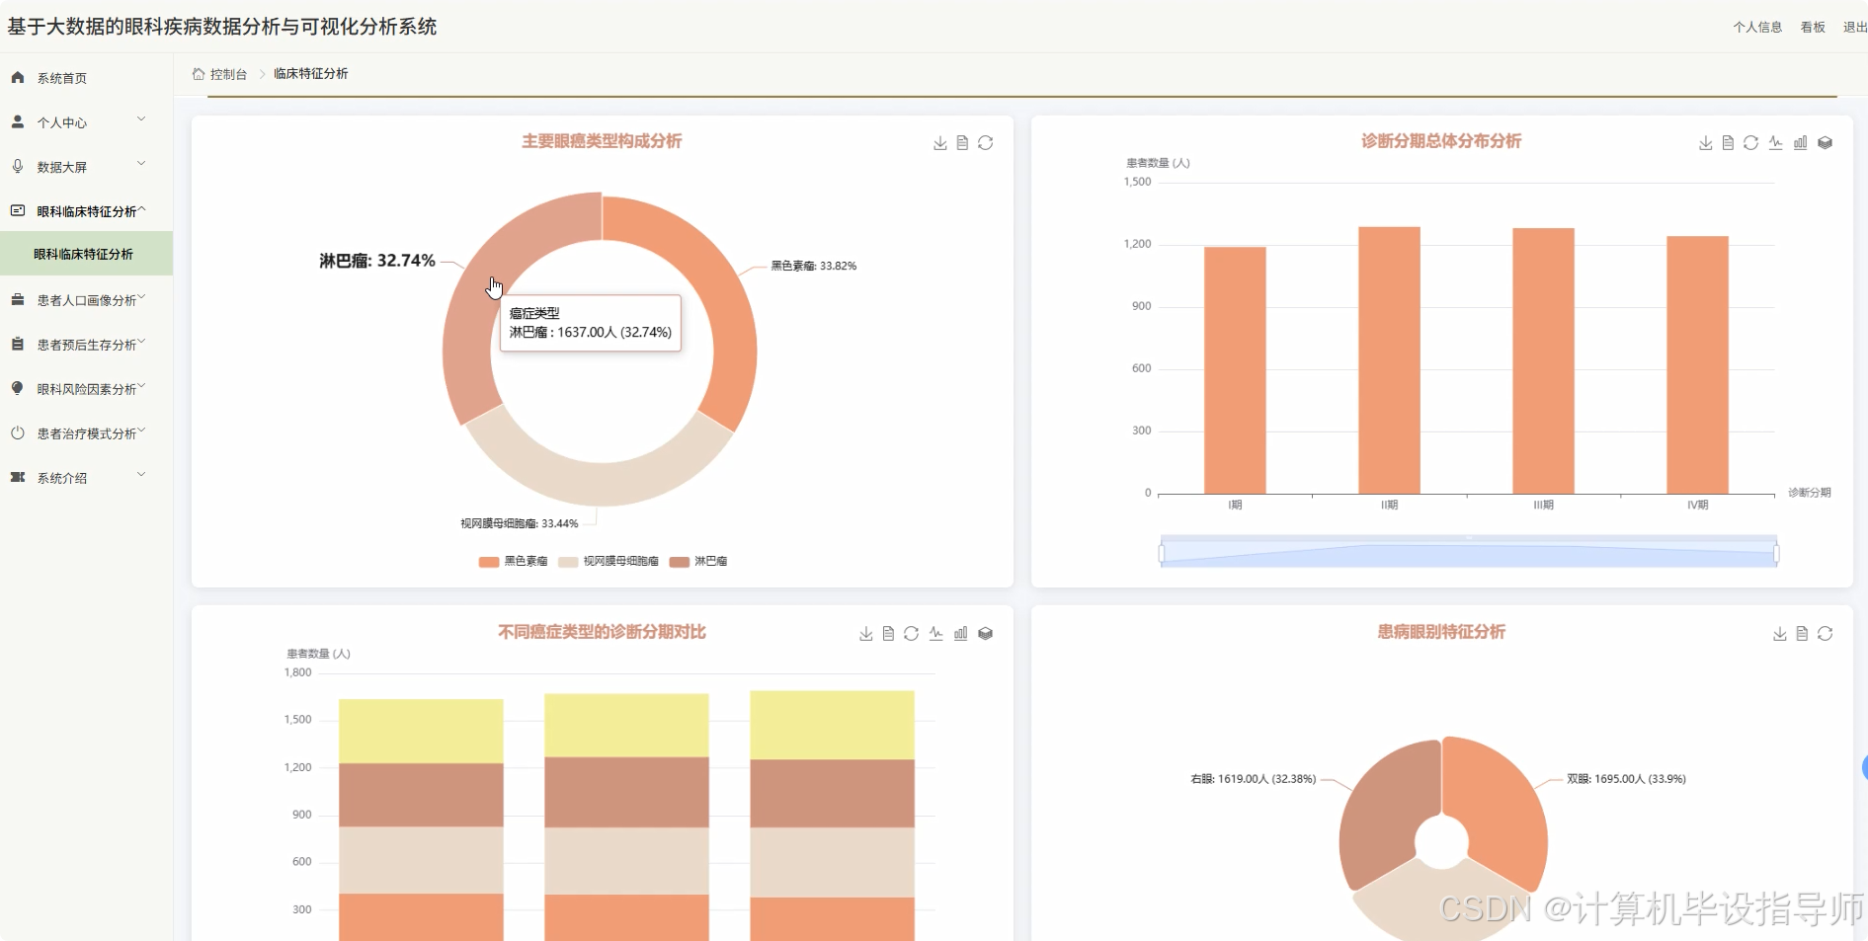Viewport: 1868px width, 941px height.
Task: Download the eye cancer type donut chart image
Action: click(939, 143)
